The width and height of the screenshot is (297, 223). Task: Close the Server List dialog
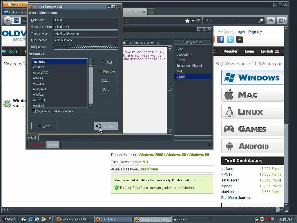click(44, 126)
